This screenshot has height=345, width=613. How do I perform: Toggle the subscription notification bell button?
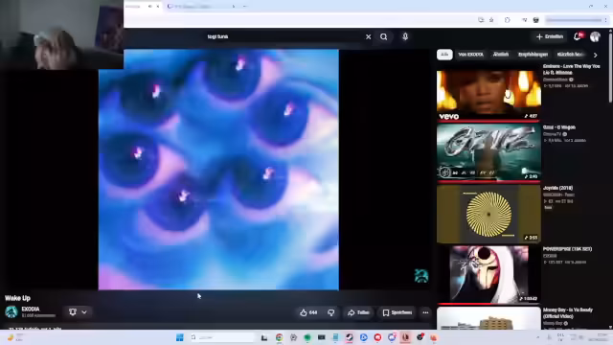click(73, 311)
